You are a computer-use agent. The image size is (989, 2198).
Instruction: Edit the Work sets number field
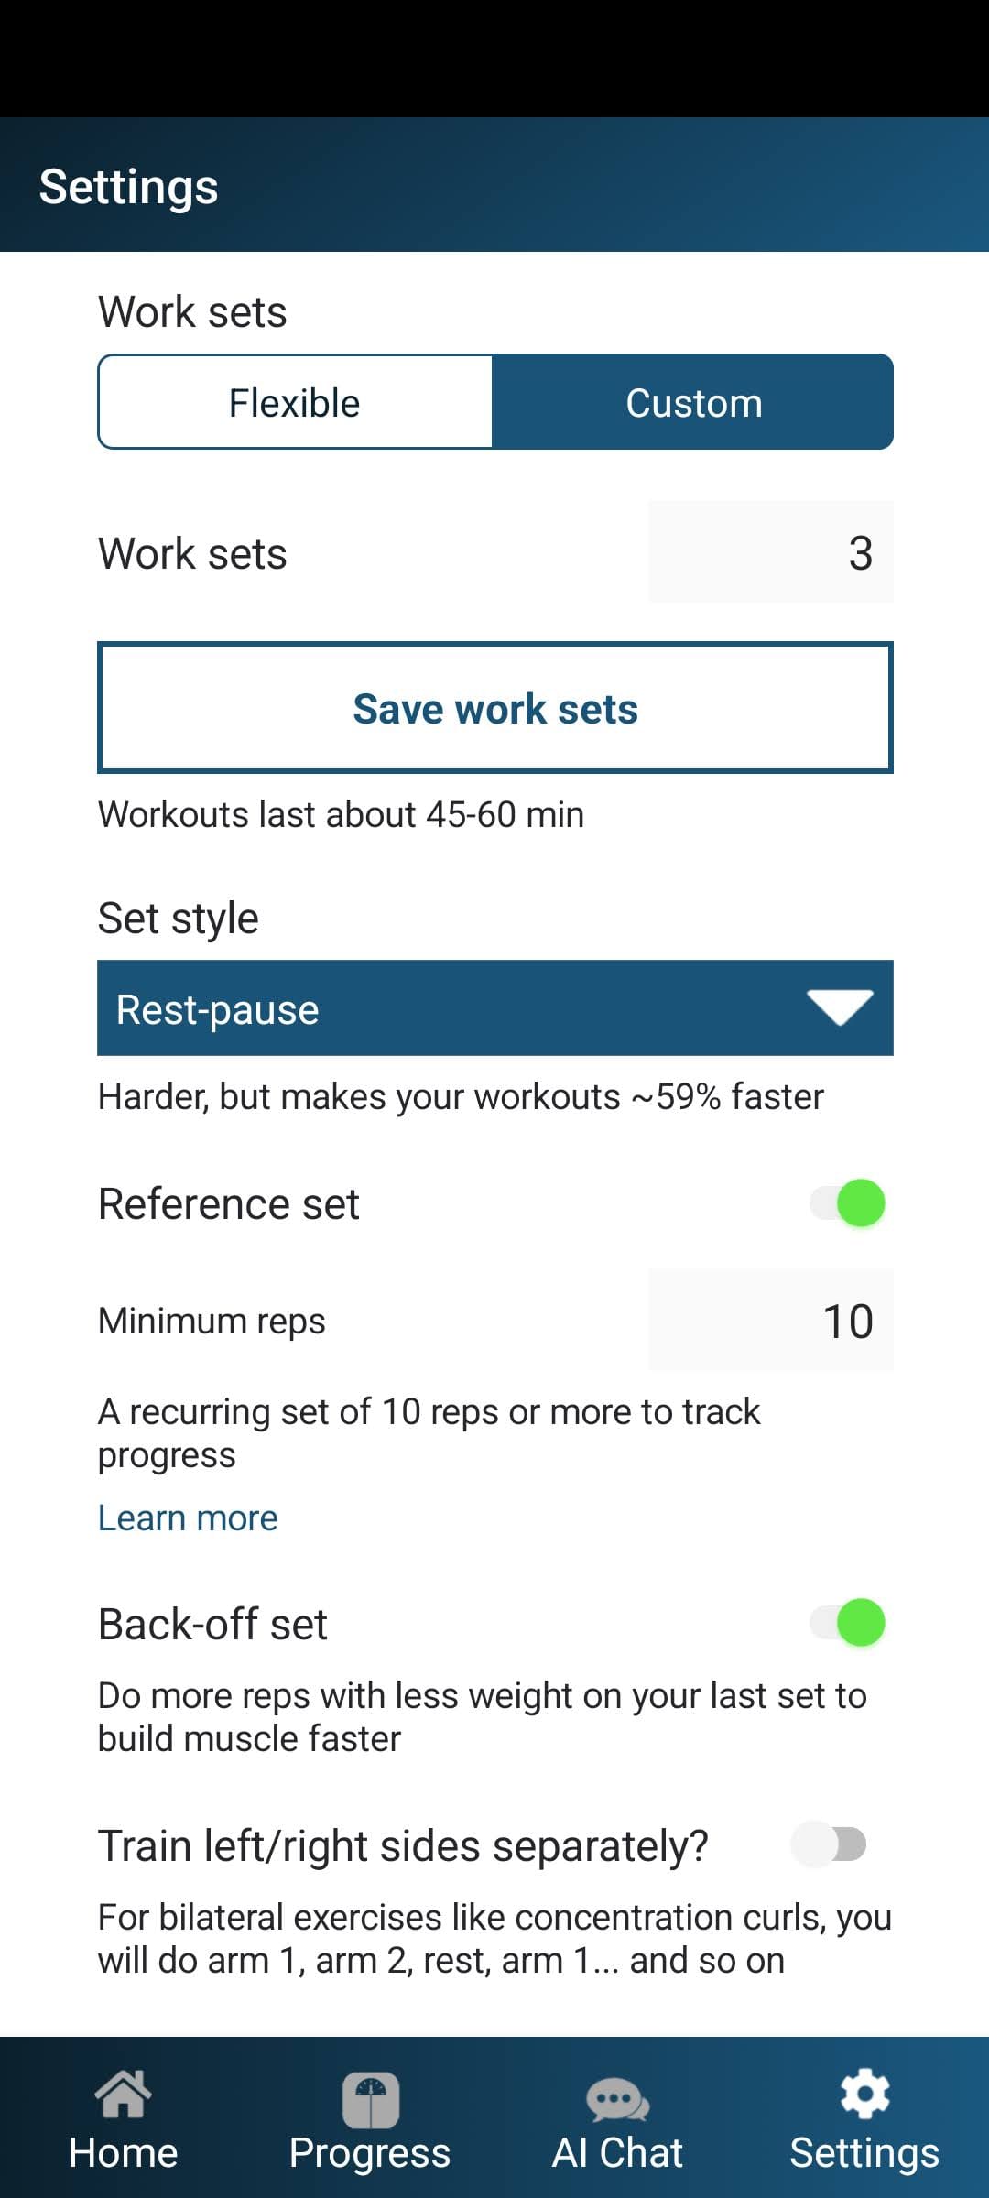coord(771,552)
